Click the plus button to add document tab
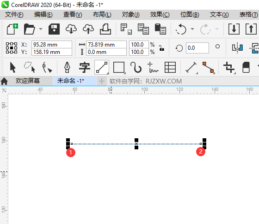The image size is (259, 224). pos(102,81)
